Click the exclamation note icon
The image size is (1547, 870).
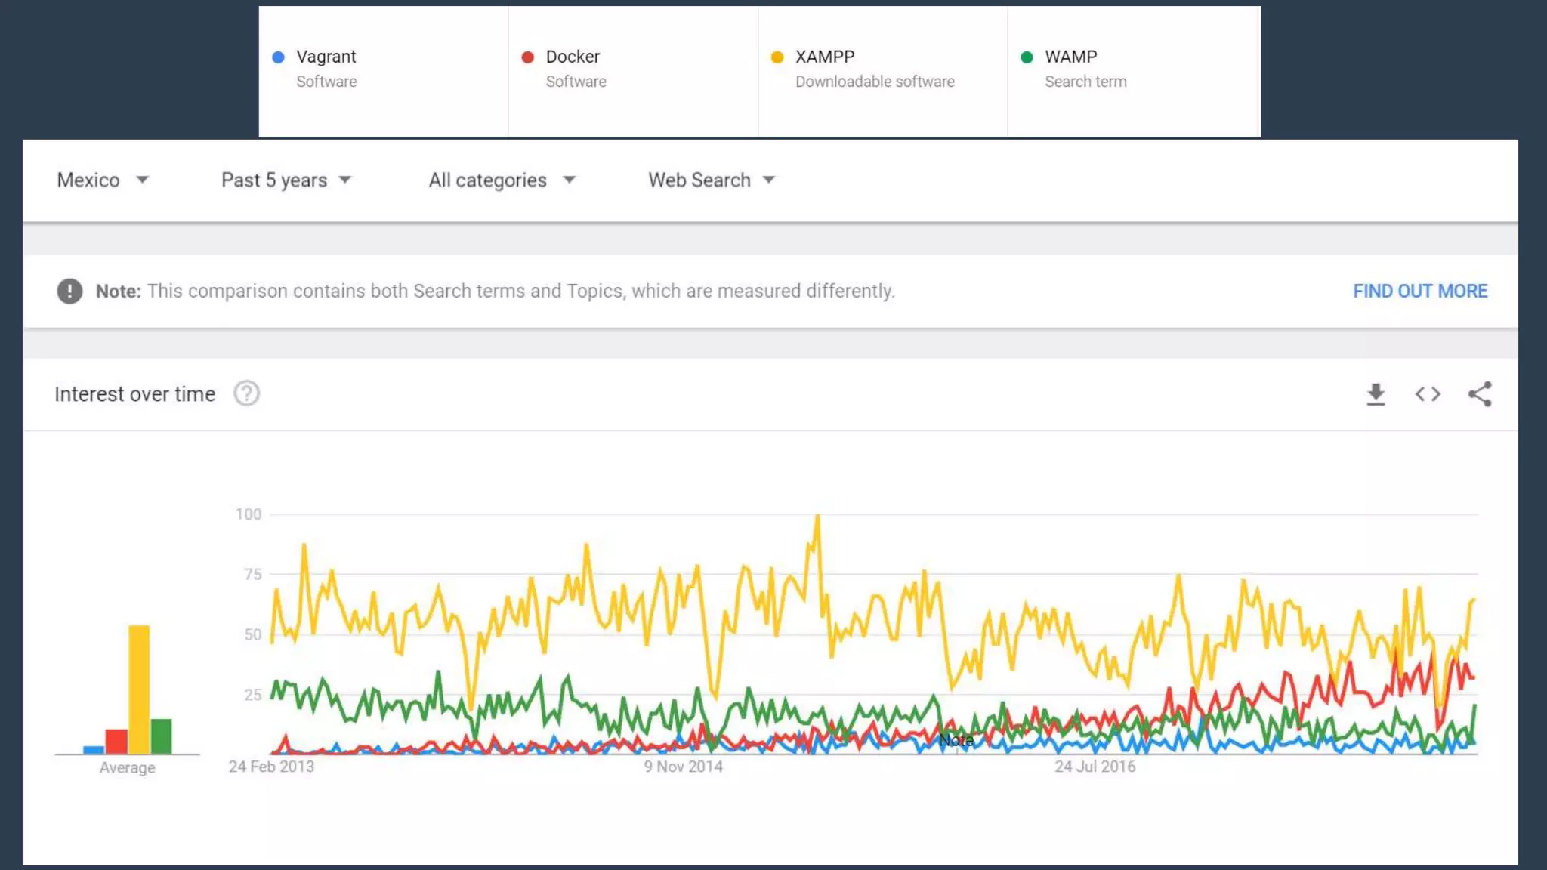69,291
